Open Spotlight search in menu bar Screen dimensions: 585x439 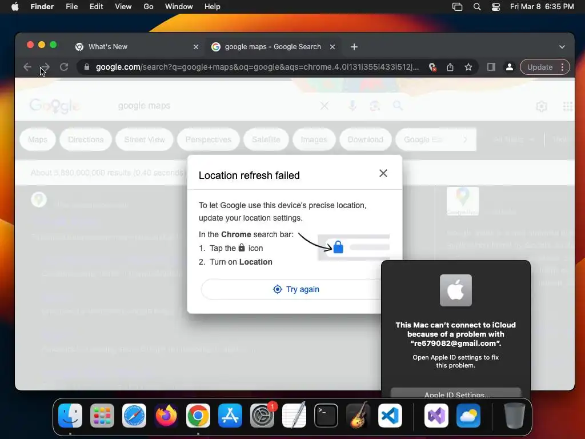coord(477,7)
